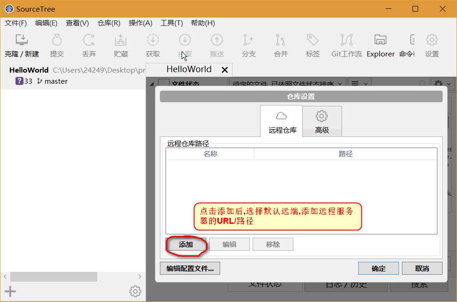The width and height of the screenshot is (457, 302).
Task: Open the 编辑(E) menu
Action: (46, 23)
